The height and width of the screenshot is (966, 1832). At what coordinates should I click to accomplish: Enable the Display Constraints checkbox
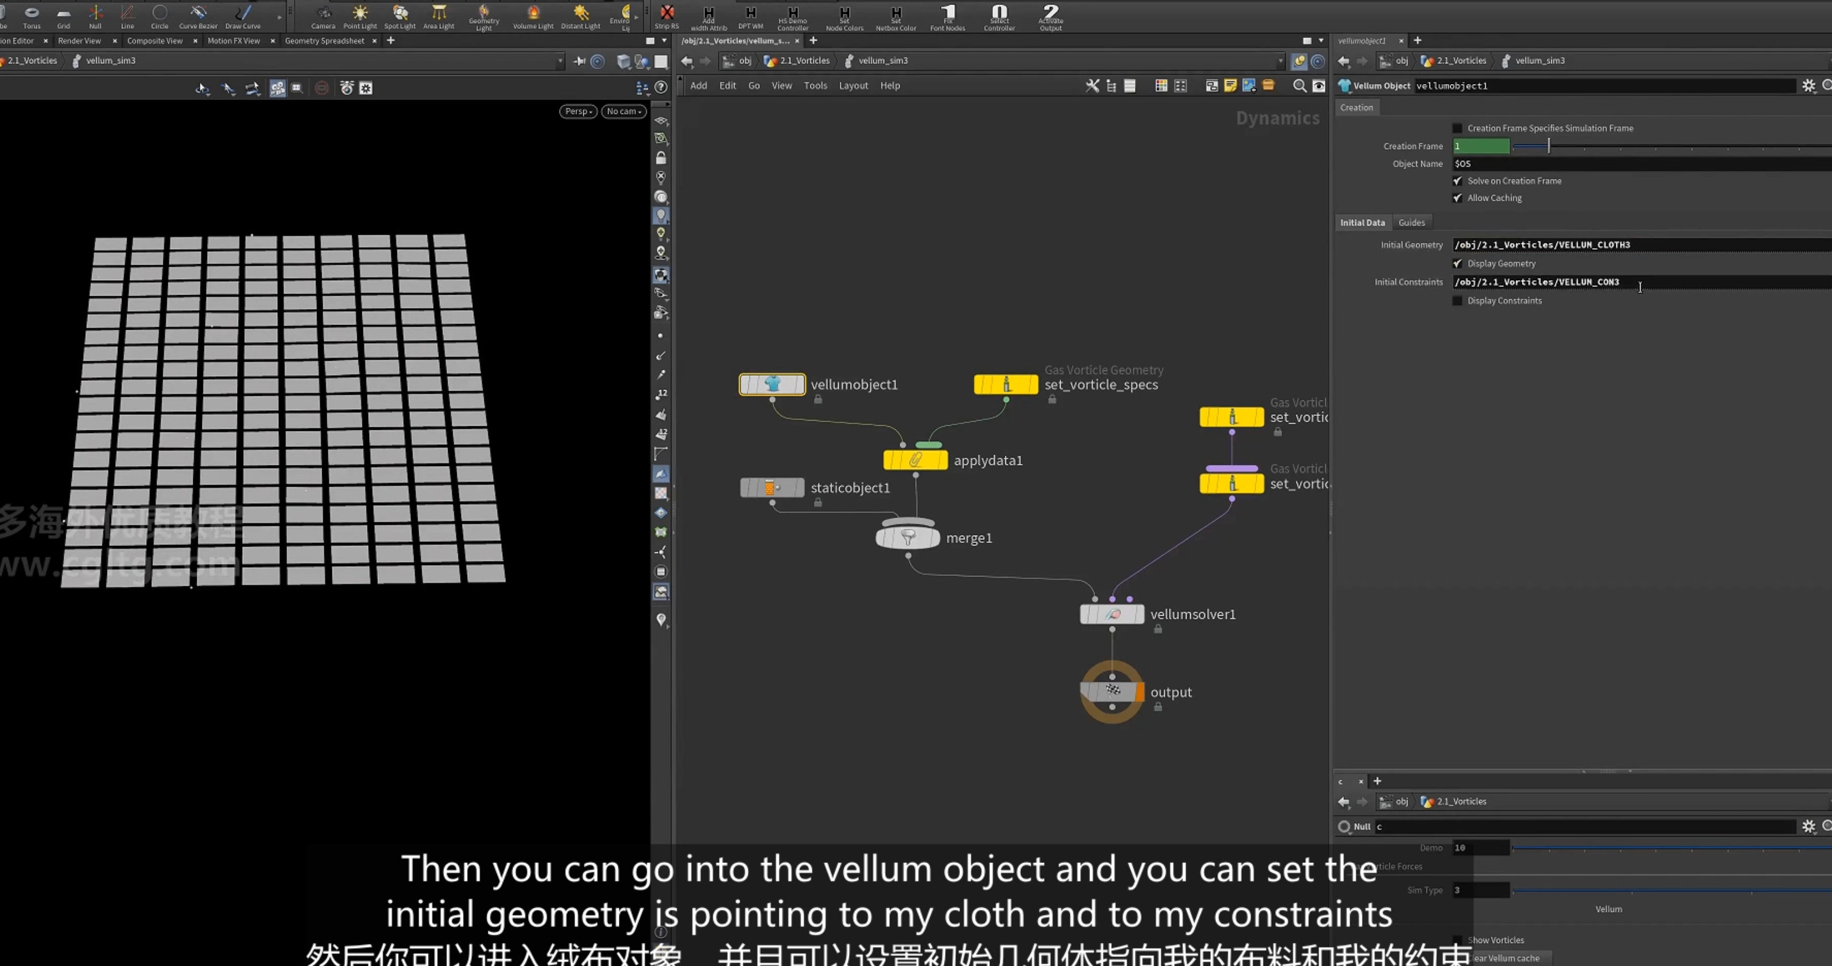[1457, 301]
